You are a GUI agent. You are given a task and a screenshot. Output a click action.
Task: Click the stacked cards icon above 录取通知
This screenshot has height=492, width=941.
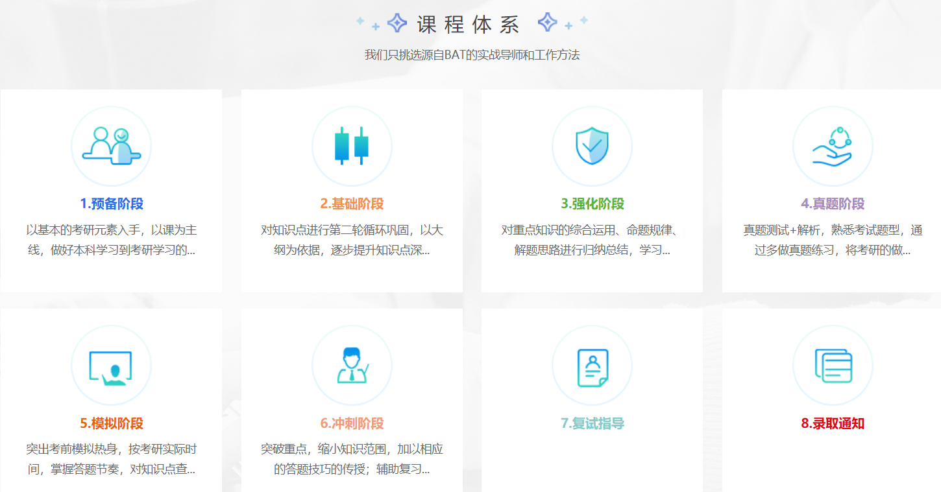tap(833, 366)
